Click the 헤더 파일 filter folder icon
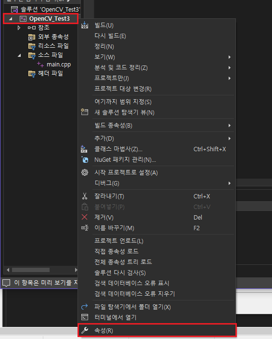272x339 pixels. 32,74
